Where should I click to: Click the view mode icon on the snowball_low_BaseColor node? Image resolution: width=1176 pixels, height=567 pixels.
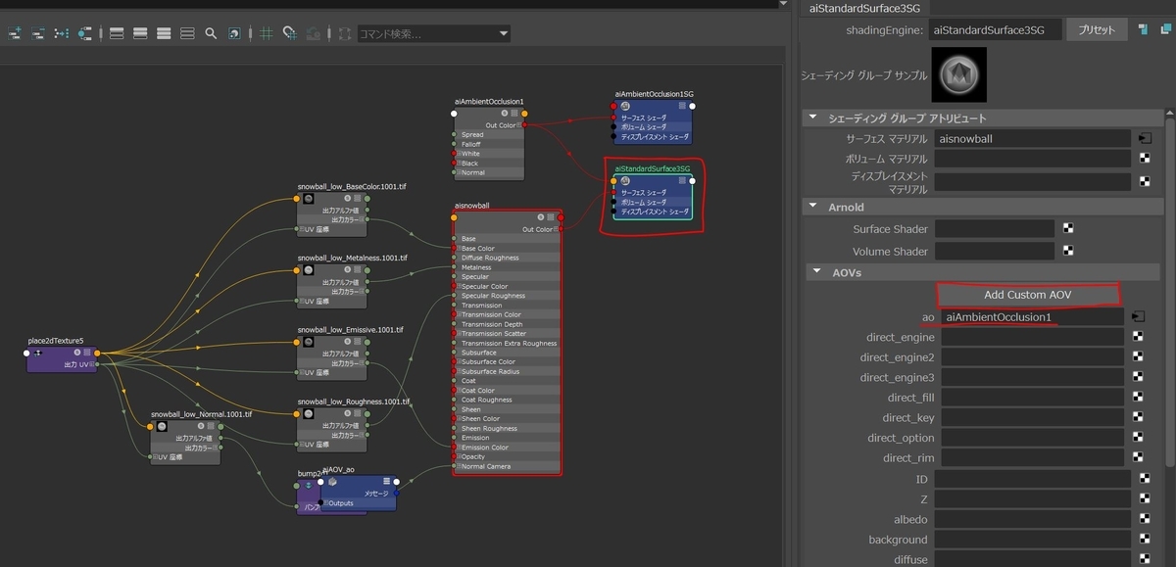pos(358,198)
